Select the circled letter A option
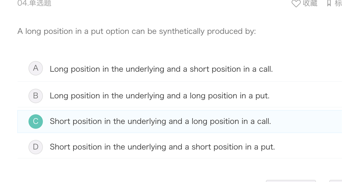342x182 pixels. pyautogui.click(x=35, y=68)
